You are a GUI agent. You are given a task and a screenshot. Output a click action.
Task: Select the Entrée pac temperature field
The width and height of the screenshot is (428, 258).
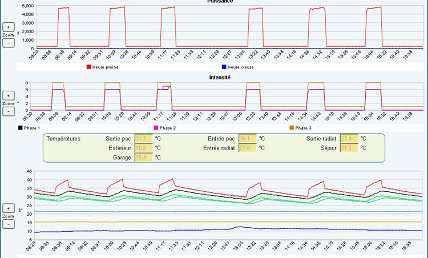pos(247,138)
